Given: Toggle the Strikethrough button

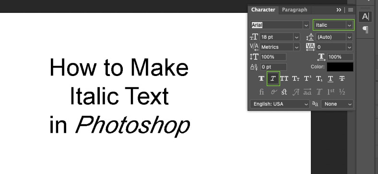Looking at the screenshot, I should [342, 78].
